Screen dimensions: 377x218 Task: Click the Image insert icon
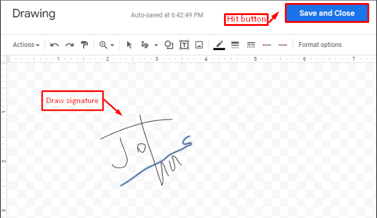point(199,45)
